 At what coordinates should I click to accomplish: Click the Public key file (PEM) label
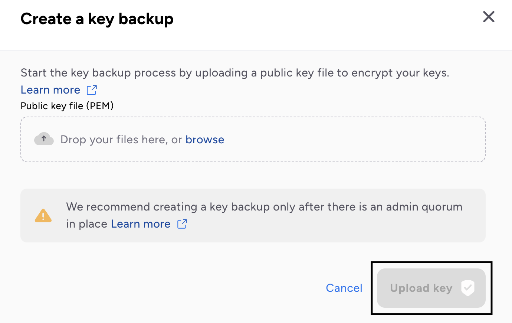67,106
